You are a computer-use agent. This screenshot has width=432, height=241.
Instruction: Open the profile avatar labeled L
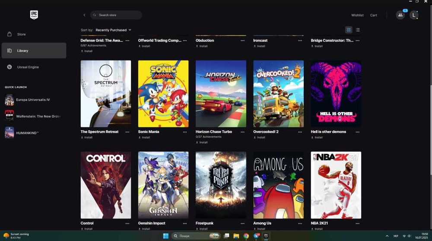tap(413, 15)
